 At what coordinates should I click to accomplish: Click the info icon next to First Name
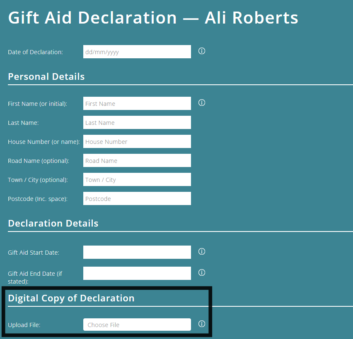(x=202, y=103)
